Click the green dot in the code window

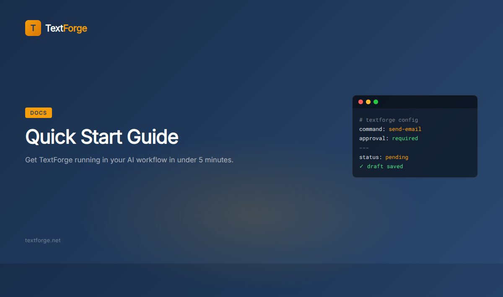[x=376, y=102]
